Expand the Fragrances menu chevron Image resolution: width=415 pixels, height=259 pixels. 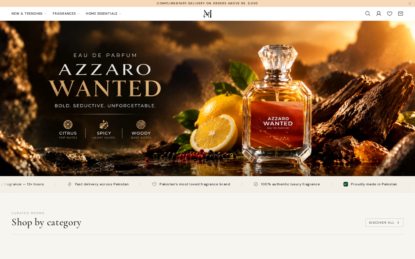(78, 14)
